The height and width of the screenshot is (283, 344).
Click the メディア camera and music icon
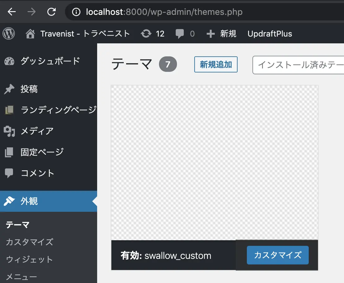click(9, 131)
